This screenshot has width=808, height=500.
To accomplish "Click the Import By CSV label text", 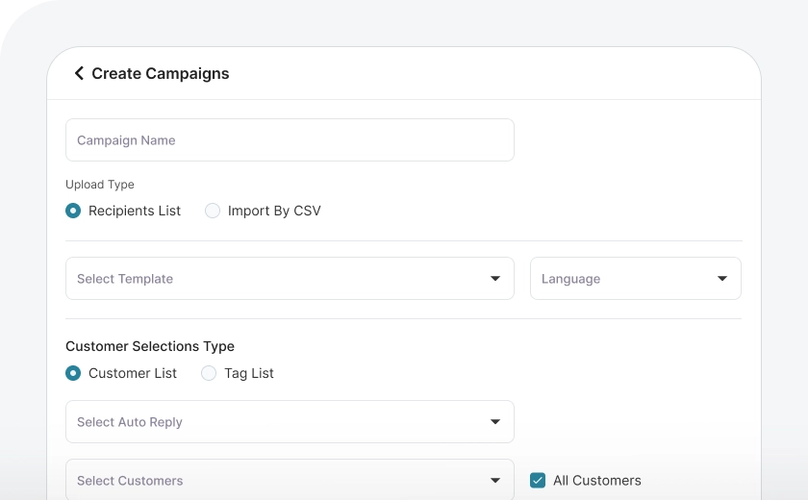I will pos(274,211).
